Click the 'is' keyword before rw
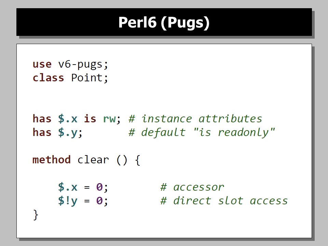 pos(90,119)
